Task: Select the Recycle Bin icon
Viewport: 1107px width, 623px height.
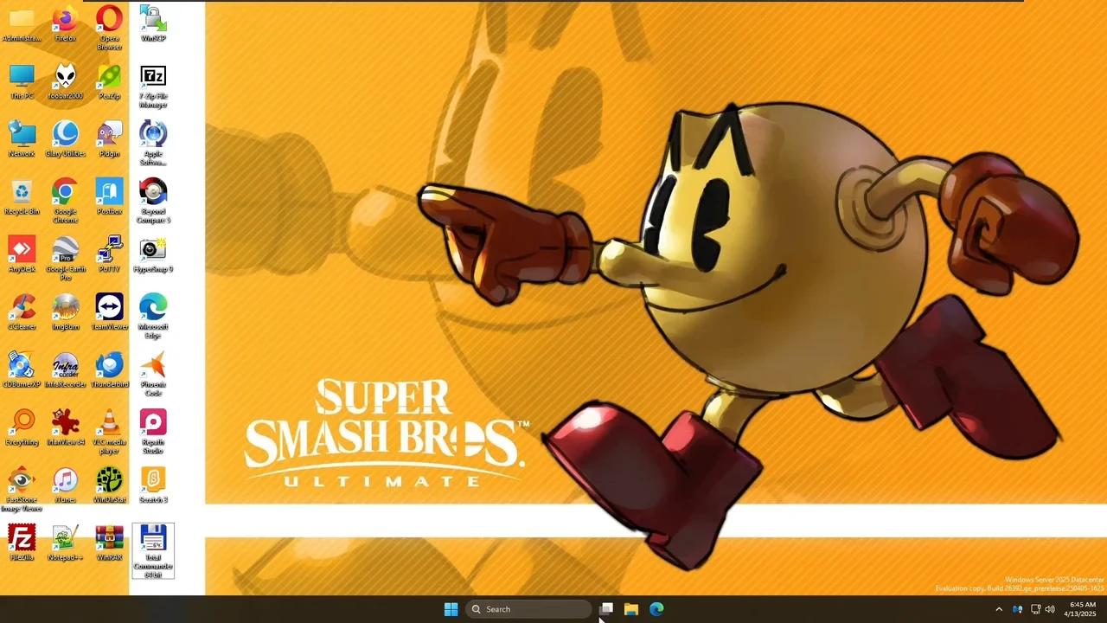Action: pyautogui.click(x=22, y=194)
